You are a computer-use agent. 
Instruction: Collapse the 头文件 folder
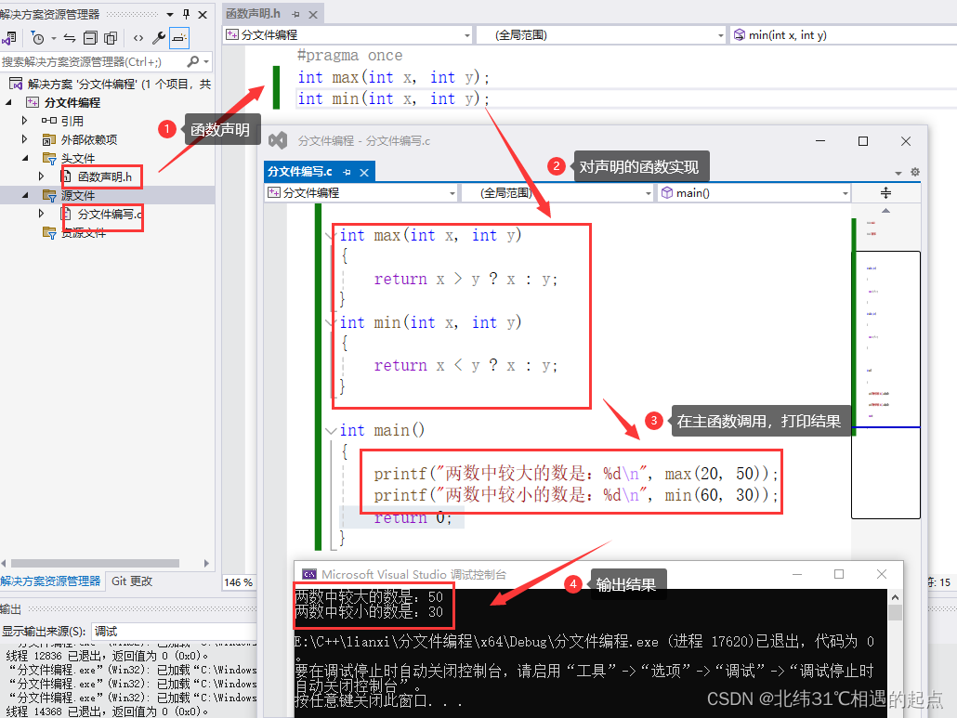click(x=25, y=158)
